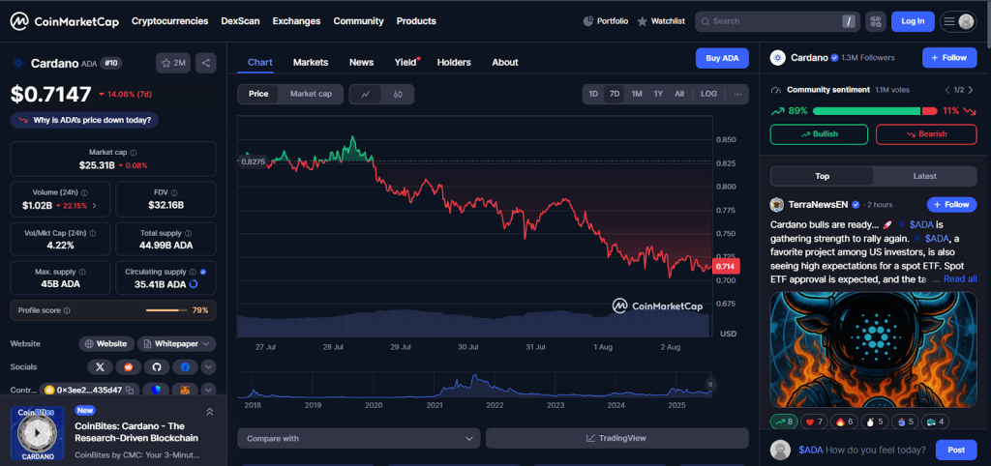Open the Compare with dropdown
This screenshot has width=991, height=466.
coord(359,438)
